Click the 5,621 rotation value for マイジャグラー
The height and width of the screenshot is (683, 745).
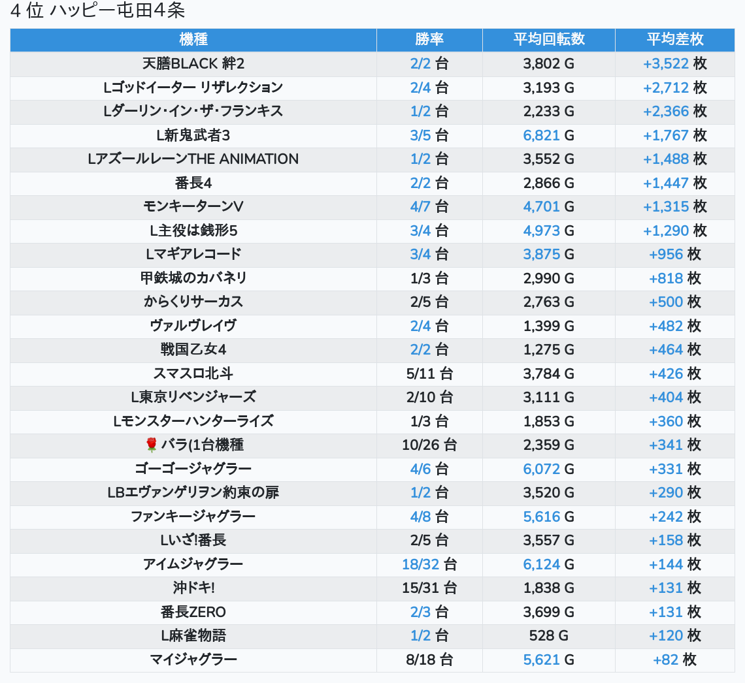tap(541, 660)
